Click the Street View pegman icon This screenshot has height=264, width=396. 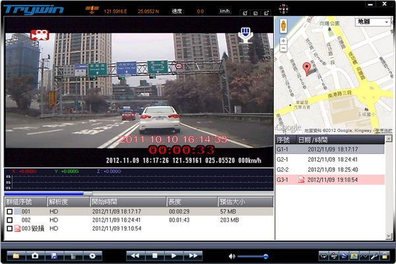click(284, 25)
